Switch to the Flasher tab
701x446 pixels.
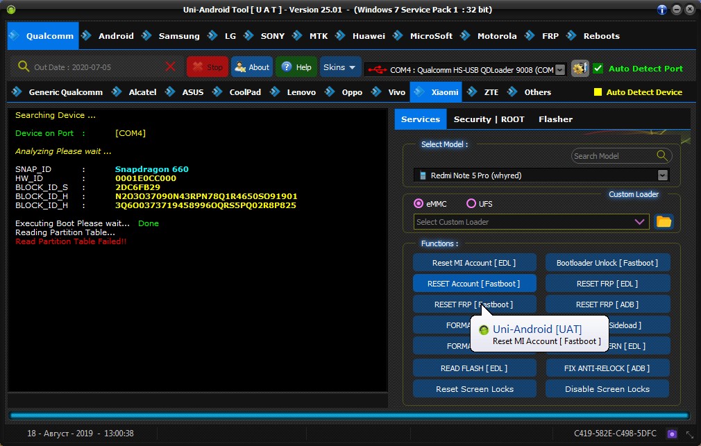pos(555,119)
